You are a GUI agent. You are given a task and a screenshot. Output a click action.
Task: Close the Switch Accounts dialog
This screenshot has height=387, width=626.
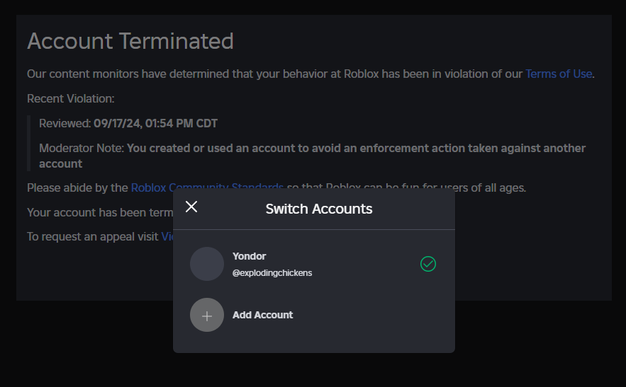tap(191, 207)
